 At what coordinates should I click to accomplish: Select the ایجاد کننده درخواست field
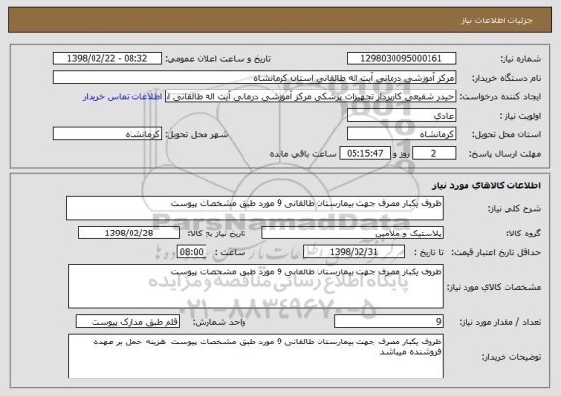coord(310,96)
